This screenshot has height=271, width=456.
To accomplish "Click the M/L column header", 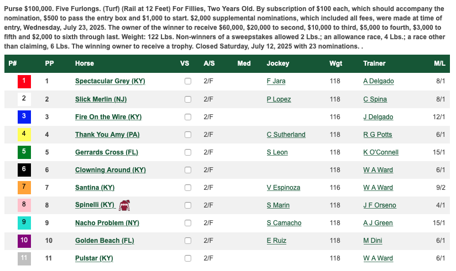I will pyautogui.click(x=439, y=63).
